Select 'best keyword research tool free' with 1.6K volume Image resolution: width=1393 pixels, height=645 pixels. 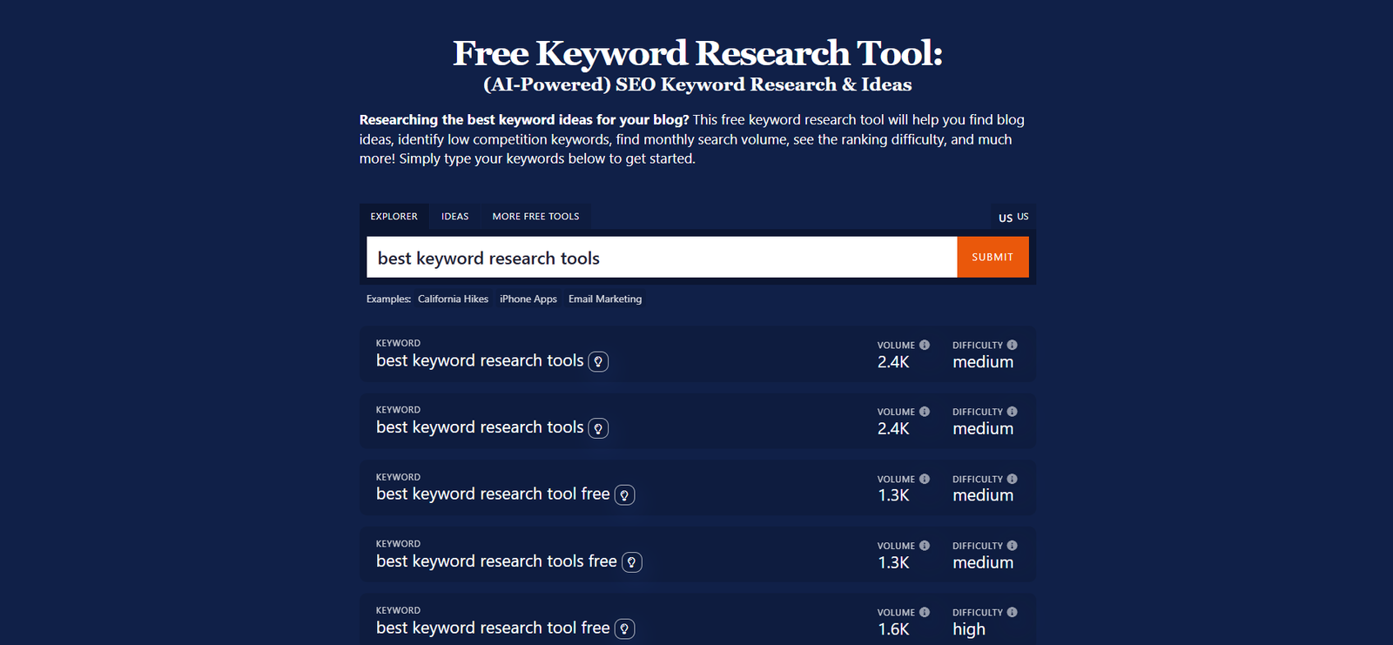(x=493, y=628)
